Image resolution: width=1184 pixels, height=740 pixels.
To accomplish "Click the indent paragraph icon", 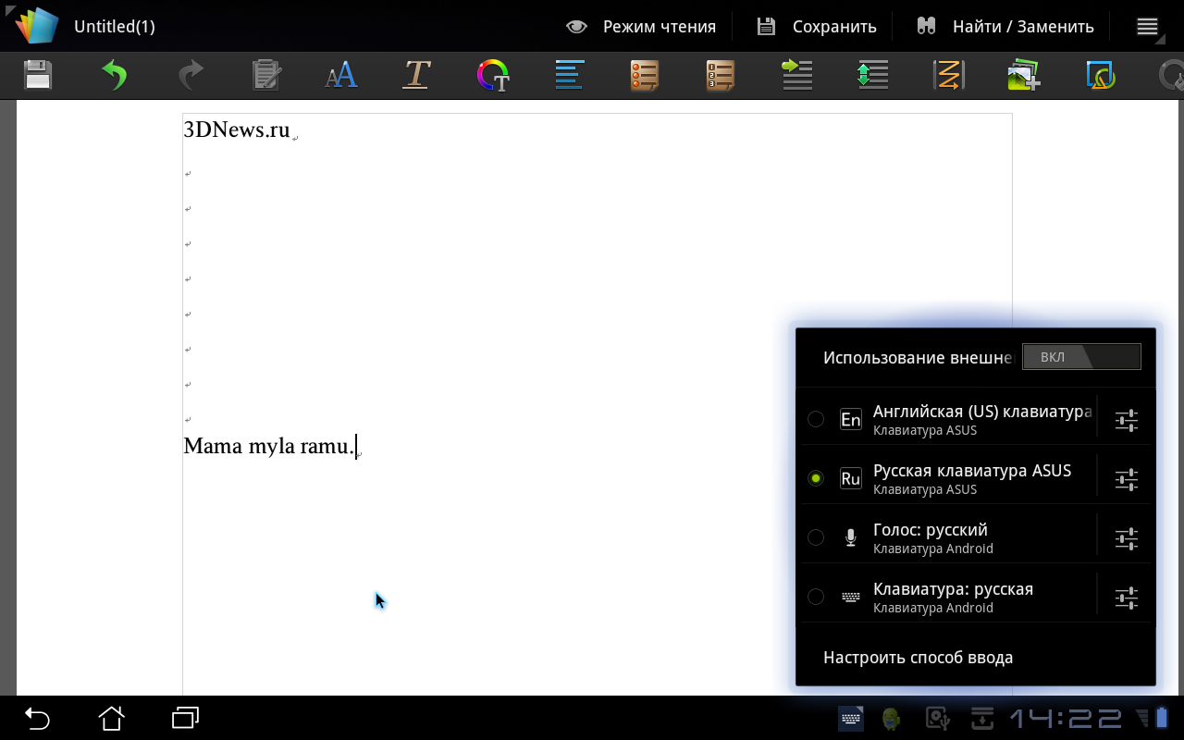I will (796, 75).
